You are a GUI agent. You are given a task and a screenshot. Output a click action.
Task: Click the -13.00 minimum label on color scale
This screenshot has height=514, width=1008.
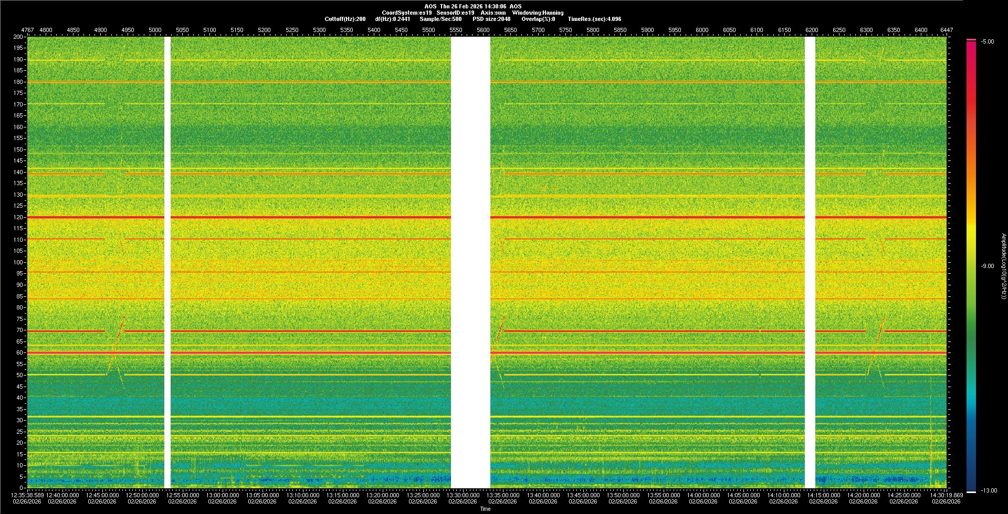coord(989,491)
